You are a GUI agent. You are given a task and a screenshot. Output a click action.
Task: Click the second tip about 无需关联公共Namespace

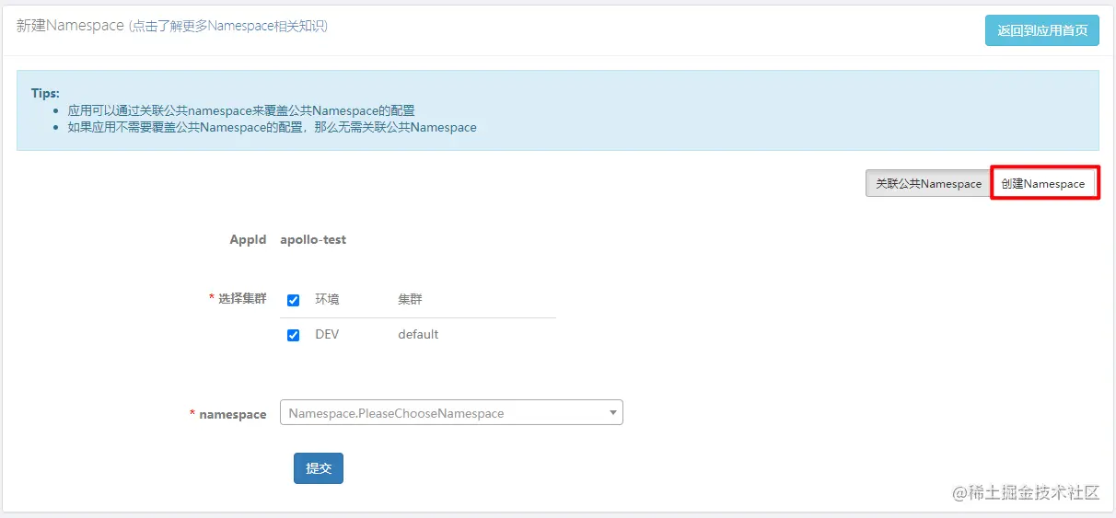point(273,127)
